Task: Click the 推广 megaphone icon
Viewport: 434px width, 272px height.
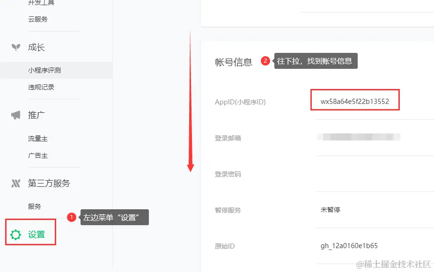Action: 16,115
